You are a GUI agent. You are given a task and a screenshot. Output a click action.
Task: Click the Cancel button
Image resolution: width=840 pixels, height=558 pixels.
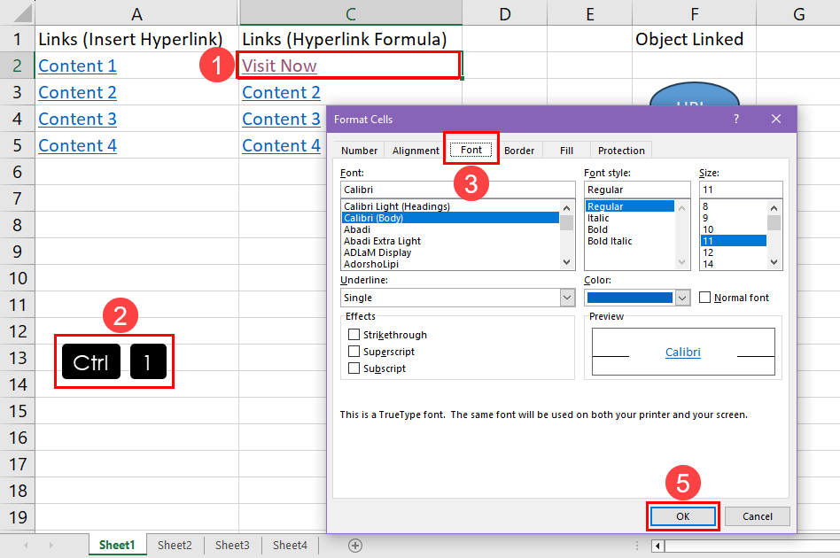tap(757, 516)
